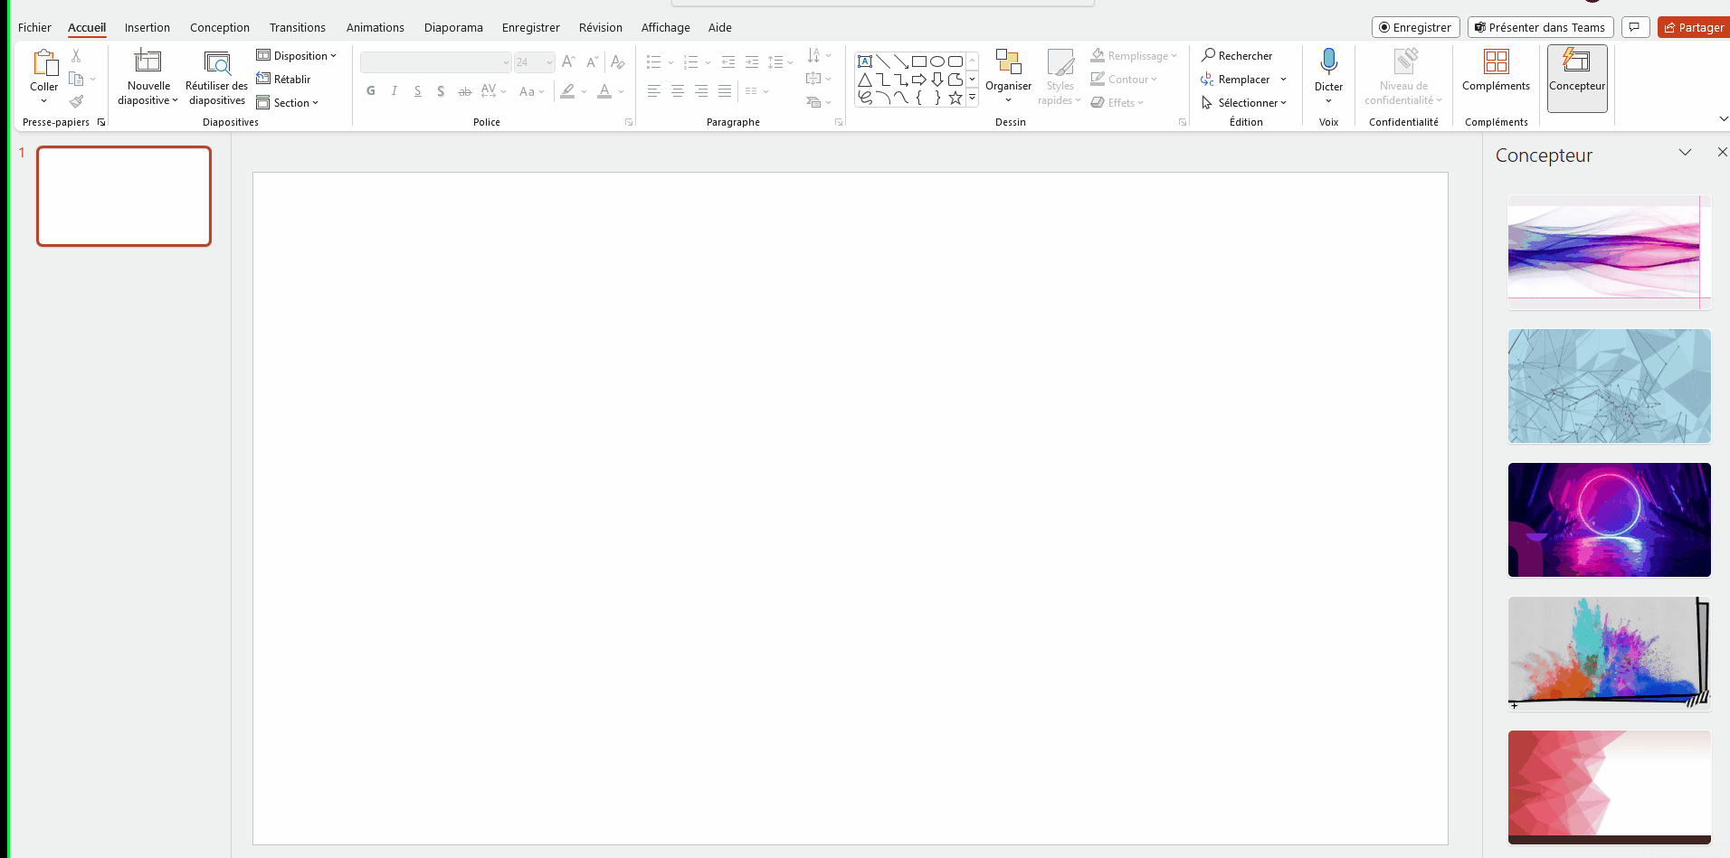
Task: Open Styles rapides in the Dessin group
Action: pyautogui.click(x=1059, y=79)
